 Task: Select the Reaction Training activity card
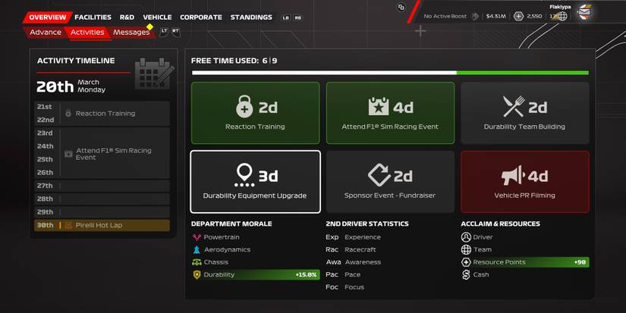point(256,113)
